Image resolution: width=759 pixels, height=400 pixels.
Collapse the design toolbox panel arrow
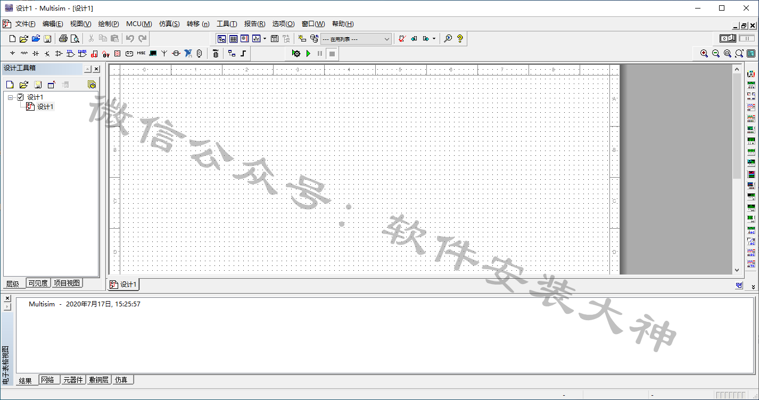tap(87, 69)
